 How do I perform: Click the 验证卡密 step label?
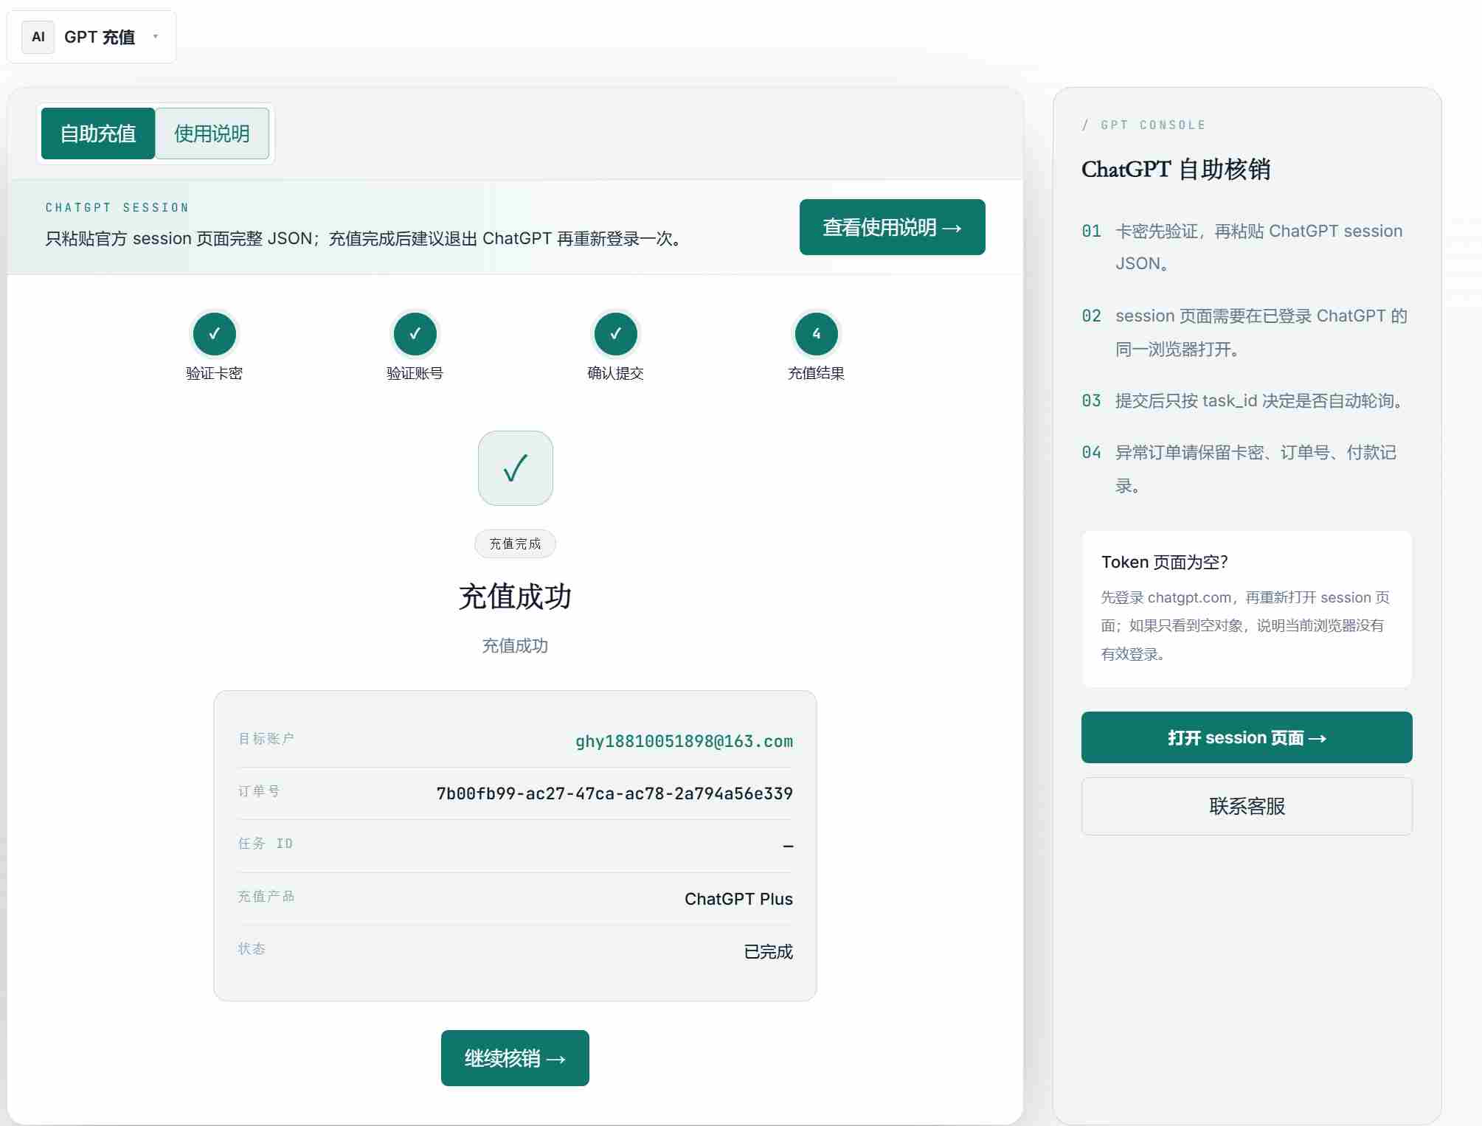215,373
